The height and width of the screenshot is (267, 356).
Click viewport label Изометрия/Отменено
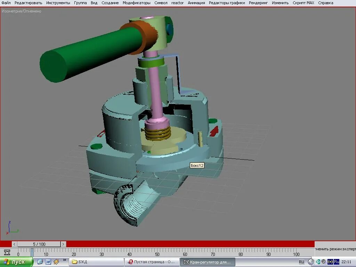21,11
